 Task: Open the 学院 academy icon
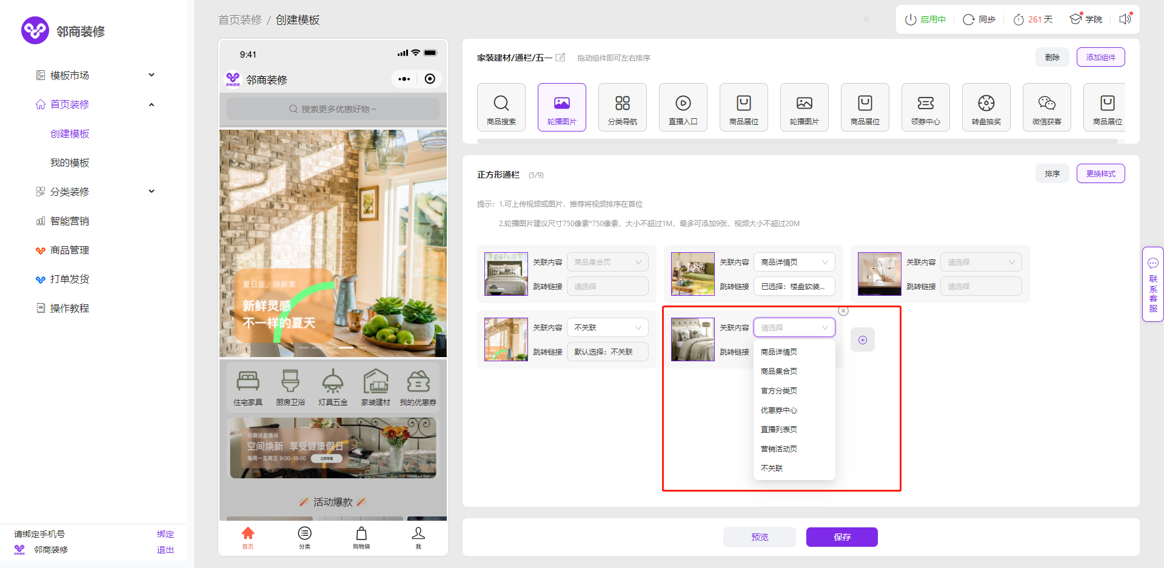coord(1086,19)
